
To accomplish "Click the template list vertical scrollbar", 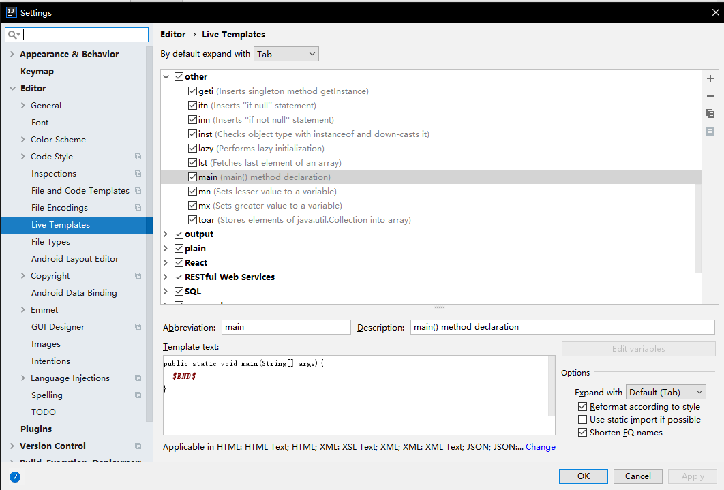I will [697, 228].
